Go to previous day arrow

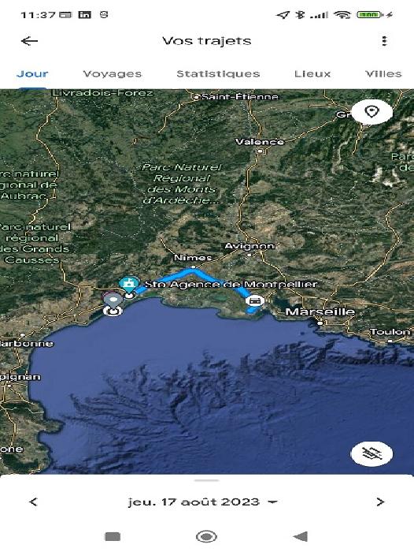33,502
